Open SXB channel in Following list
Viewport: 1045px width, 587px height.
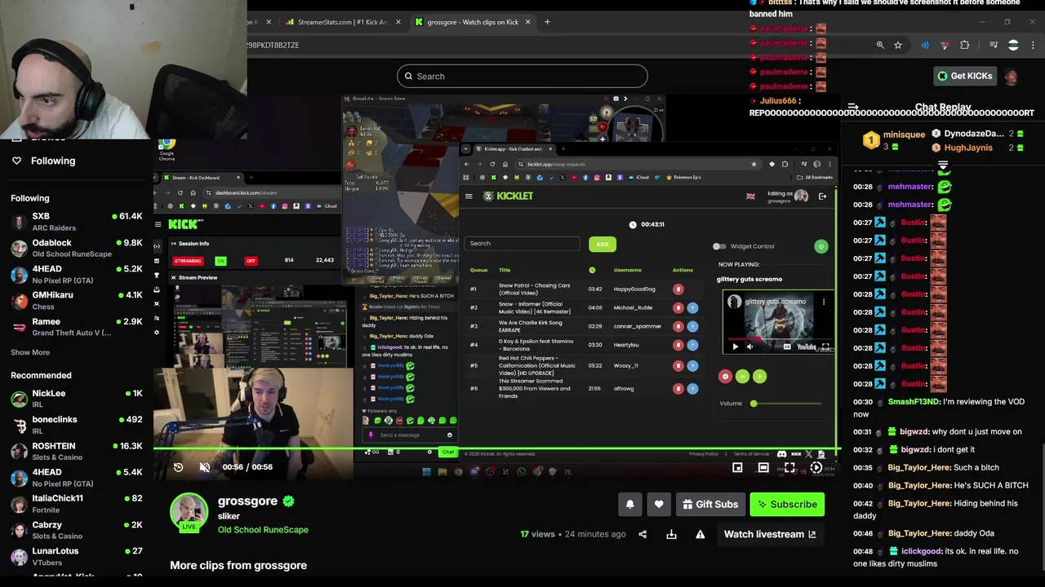[77, 222]
